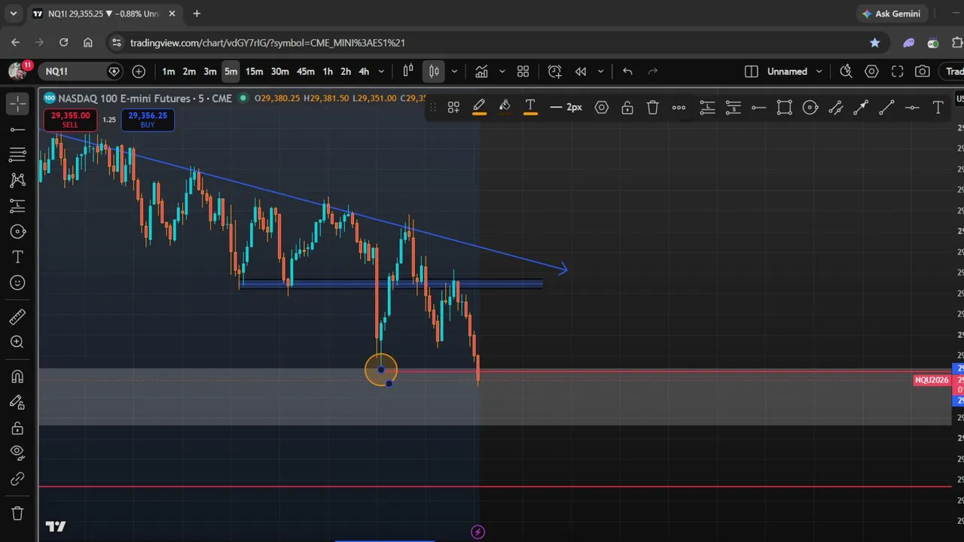The height and width of the screenshot is (542, 964).
Task: Open drawing settings in the floating toolbar
Action: pyautogui.click(x=602, y=108)
